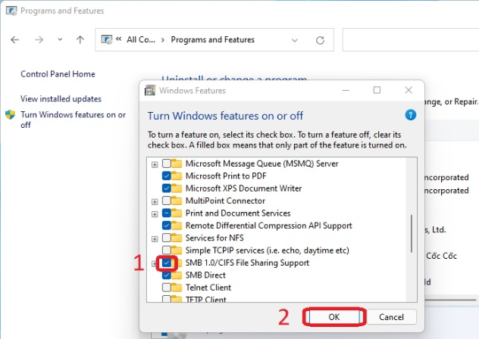Select 'Microsoft XPS Document Writer' text row
The image size is (479, 339).
pyautogui.click(x=243, y=188)
